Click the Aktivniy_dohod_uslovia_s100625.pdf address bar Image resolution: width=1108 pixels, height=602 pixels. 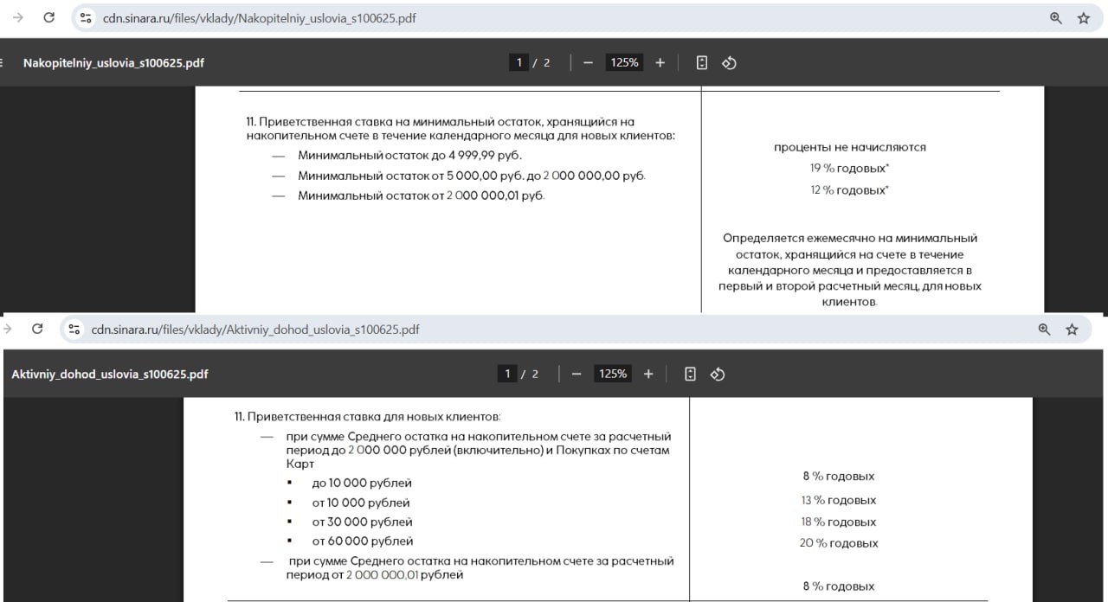(x=576, y=329)
